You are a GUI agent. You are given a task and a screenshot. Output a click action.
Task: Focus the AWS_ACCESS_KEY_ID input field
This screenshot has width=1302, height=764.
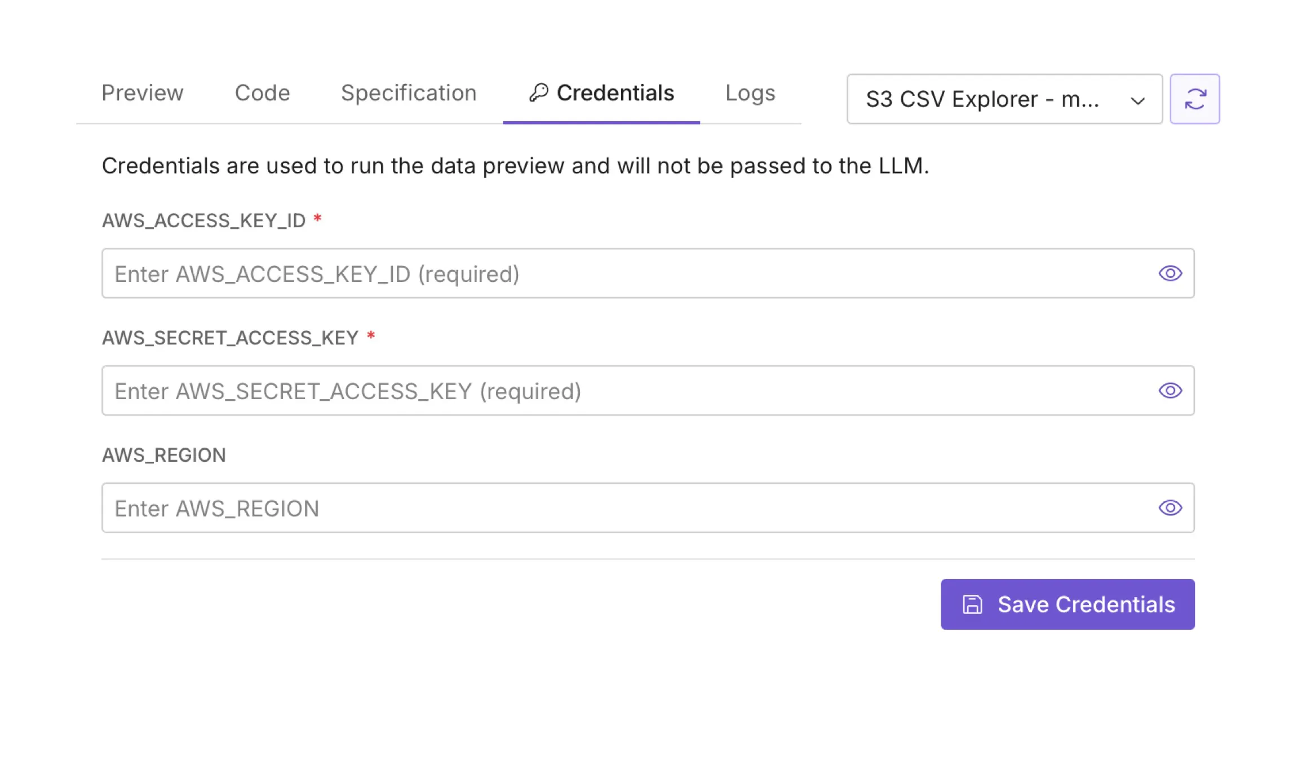pyautogui.click(x=620, y=273)
